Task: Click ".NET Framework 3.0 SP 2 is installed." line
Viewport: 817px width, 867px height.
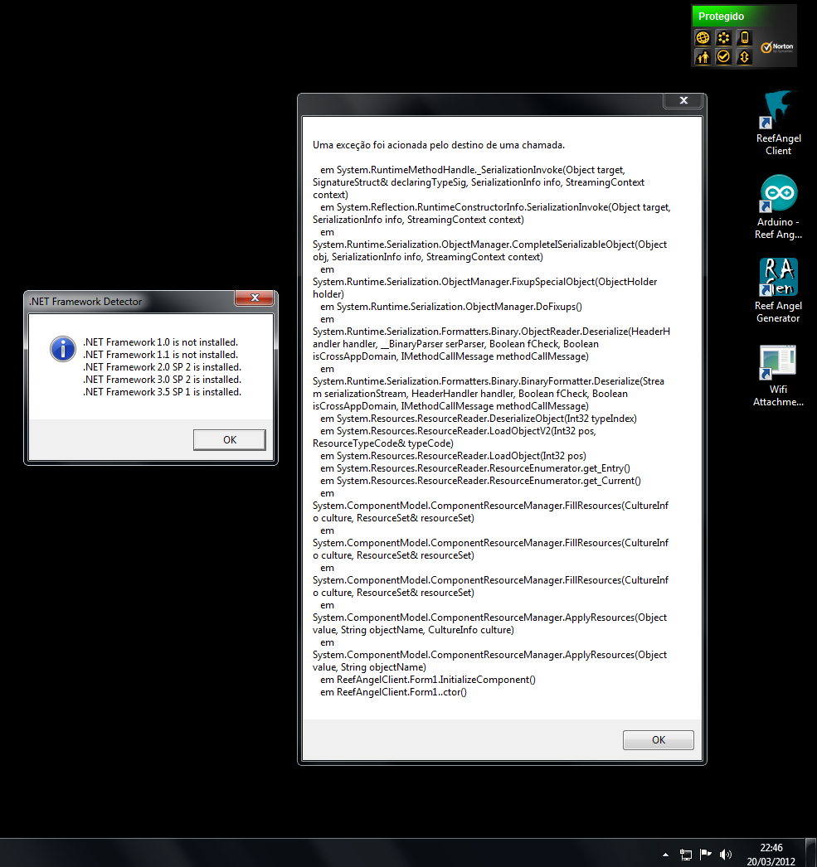Action: (x=162, y=380)
